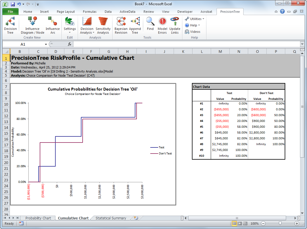Image resolution: width=307 pixels, height=229 pixels.
Task: Select all cells with corner button
Action: 6,52
